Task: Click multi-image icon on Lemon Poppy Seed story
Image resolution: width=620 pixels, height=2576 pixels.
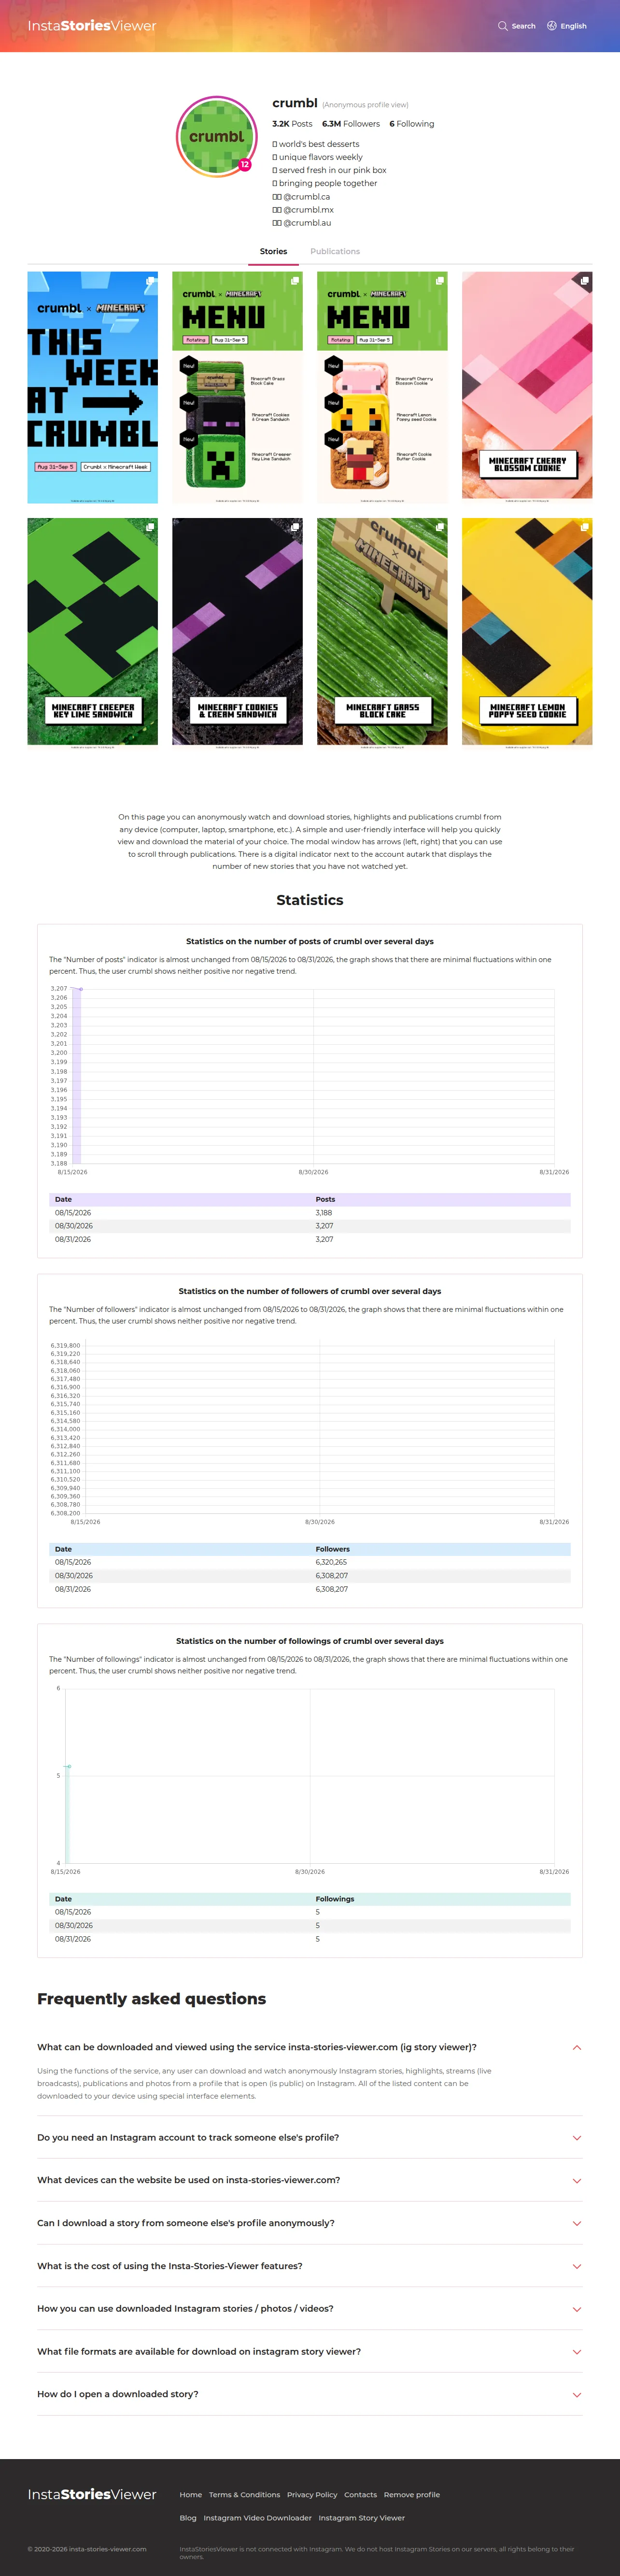Action: 585,527
